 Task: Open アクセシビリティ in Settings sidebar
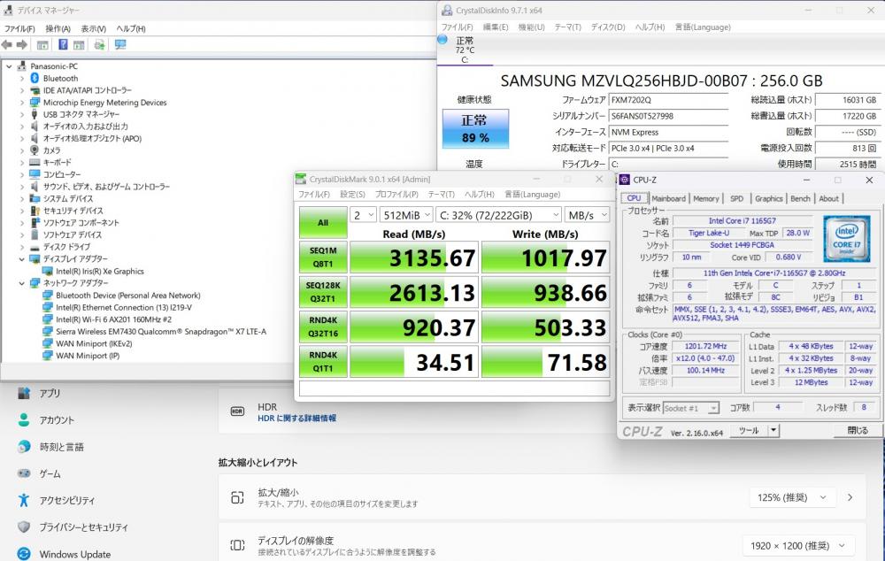tap(67, 500)
